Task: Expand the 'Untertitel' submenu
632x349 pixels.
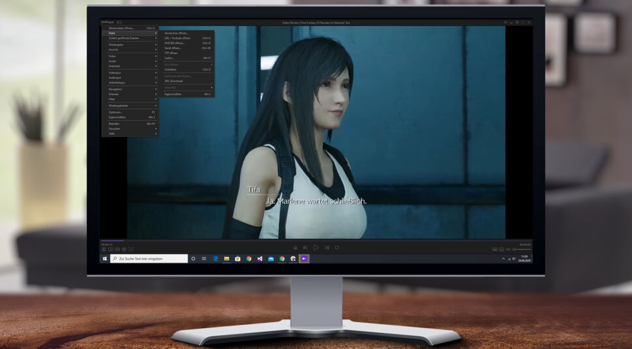Action: (x=130, y=66)
